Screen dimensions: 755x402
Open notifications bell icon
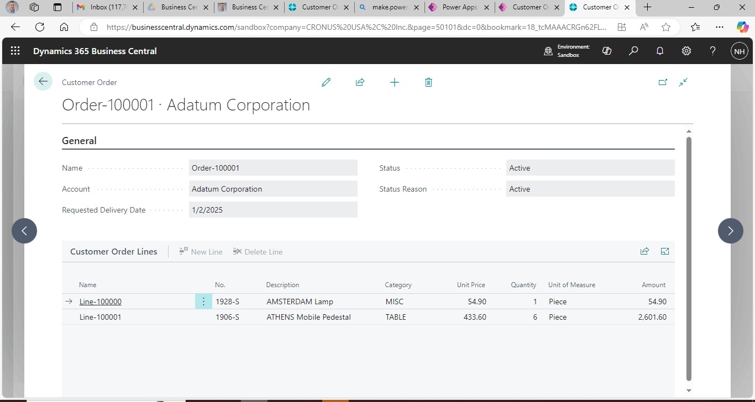tap(660, 51)
